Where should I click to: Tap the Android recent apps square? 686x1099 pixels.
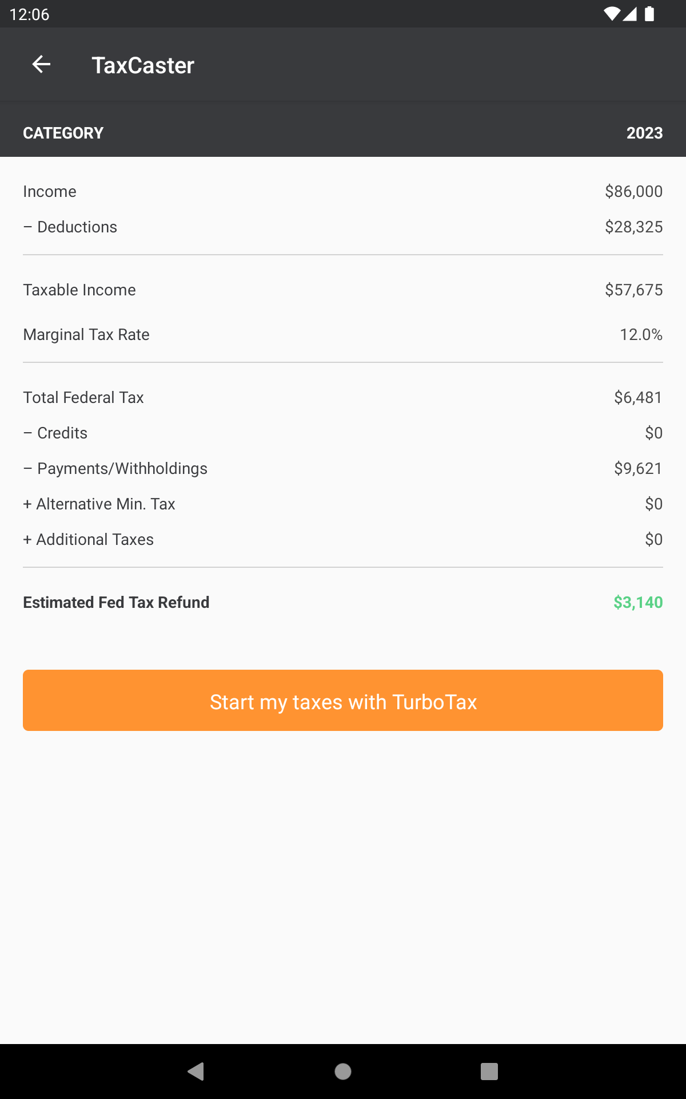[489, 1071]
